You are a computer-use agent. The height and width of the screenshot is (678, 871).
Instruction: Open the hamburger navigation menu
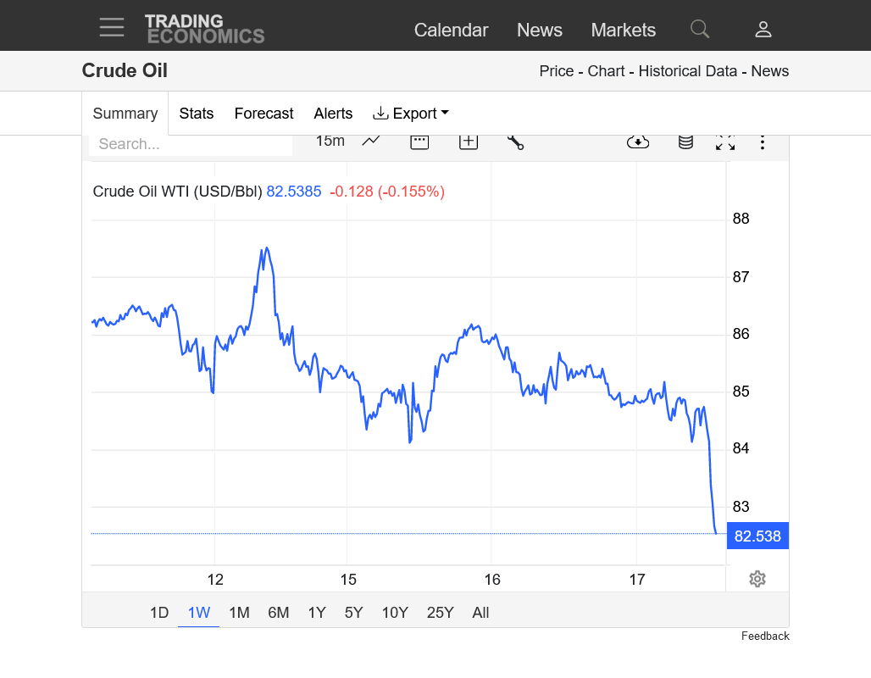(x=112, y=28)
